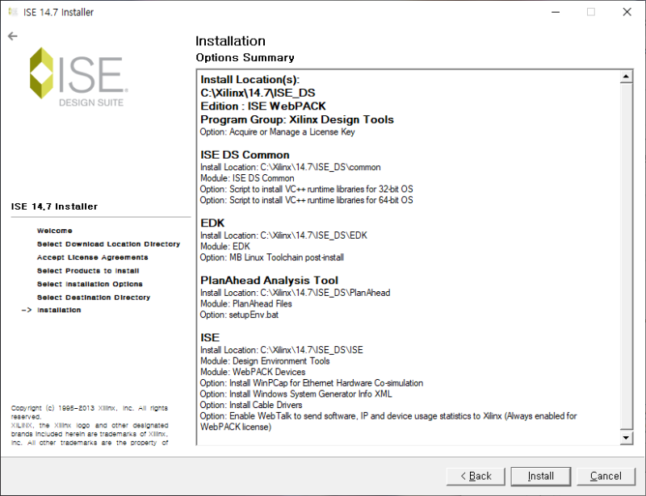Click 'Install Windows System Generator Info XML'

coord(296,394)
